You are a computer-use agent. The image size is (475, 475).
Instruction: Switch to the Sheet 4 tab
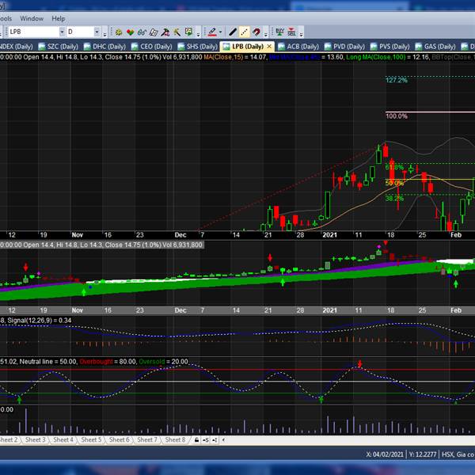point(63,440)
